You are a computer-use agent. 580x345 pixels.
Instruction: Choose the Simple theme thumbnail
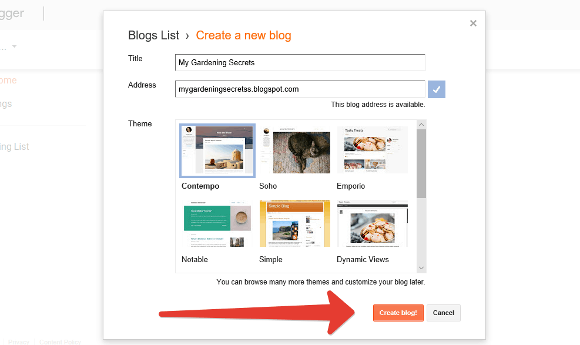tap(295, 223)
